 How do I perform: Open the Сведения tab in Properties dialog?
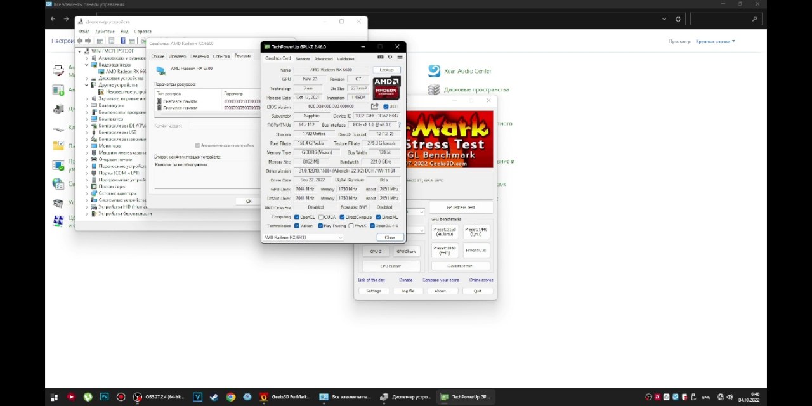pos(199,56)
